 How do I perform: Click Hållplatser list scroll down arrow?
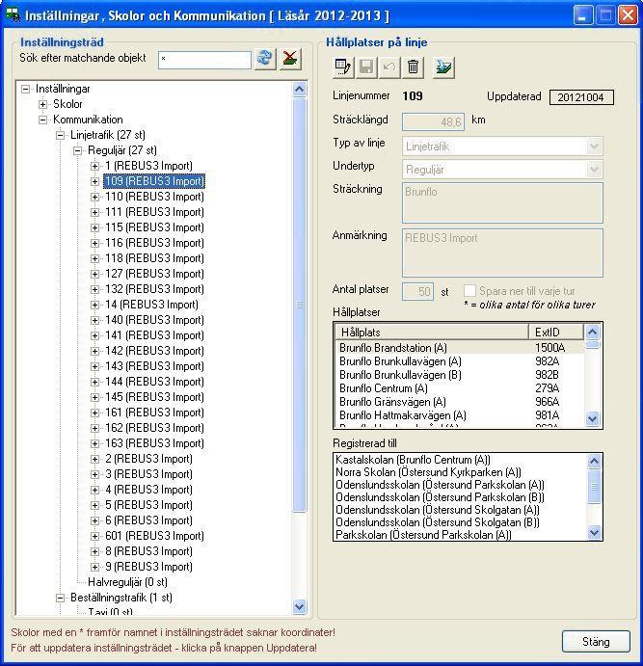593,419
